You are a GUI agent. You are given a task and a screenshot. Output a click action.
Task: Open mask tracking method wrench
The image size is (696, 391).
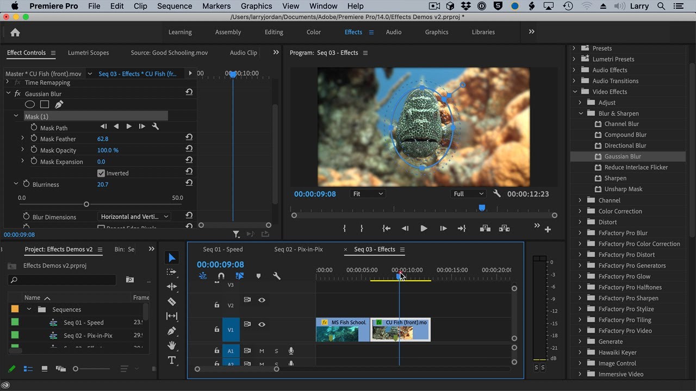(155, 127)
